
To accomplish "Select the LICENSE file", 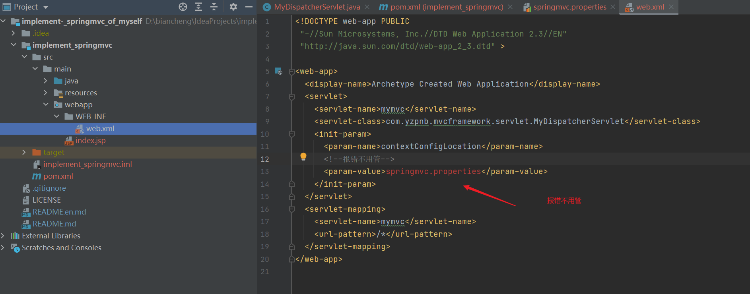I will [x=128, y=200].
